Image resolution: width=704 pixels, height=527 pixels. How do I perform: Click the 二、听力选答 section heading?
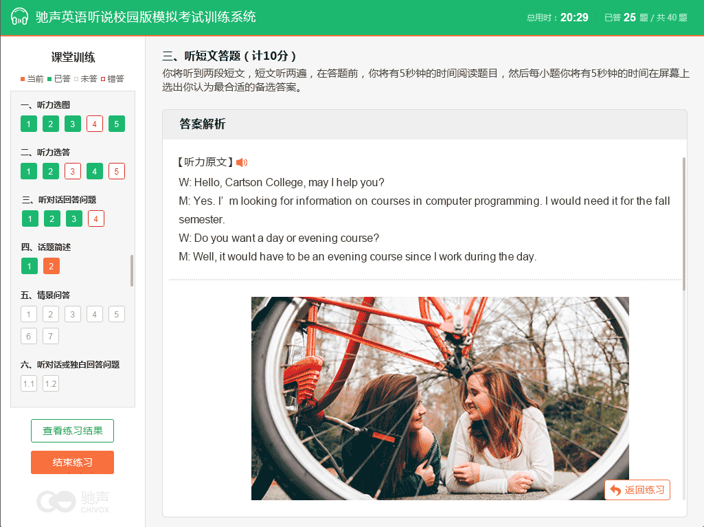tap(45, 153)
